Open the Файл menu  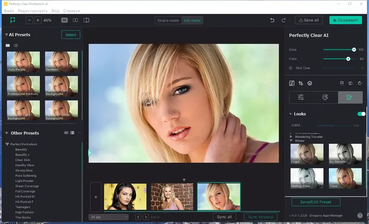[9, 11]
